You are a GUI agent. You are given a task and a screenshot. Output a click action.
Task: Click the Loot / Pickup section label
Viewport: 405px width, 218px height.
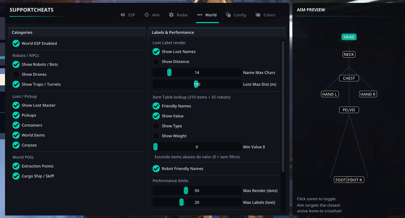(25, 96)
